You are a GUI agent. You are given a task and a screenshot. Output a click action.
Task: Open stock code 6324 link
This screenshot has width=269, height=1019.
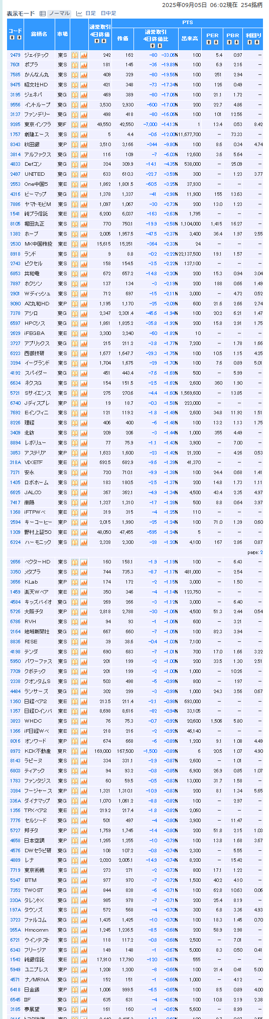tap(15, 542)
